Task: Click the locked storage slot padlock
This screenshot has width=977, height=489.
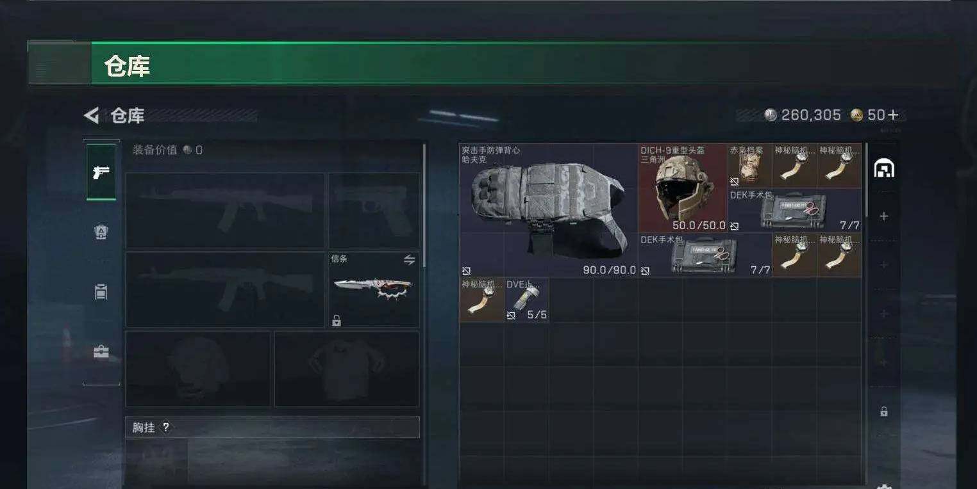Action: pyautogui.click(x=884, y=412)
